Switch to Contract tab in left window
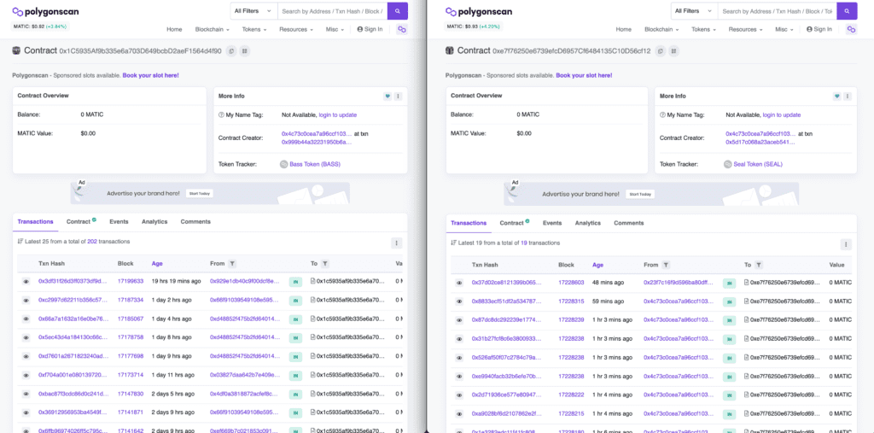 (x=81, y=221)
